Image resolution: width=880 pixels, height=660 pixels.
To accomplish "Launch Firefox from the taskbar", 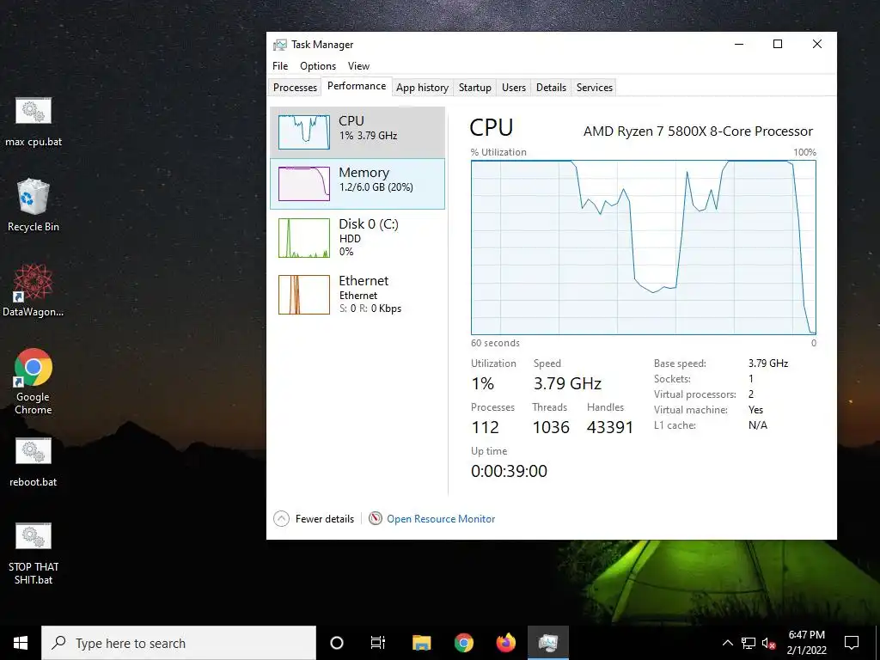I will [x=506, y=643].
